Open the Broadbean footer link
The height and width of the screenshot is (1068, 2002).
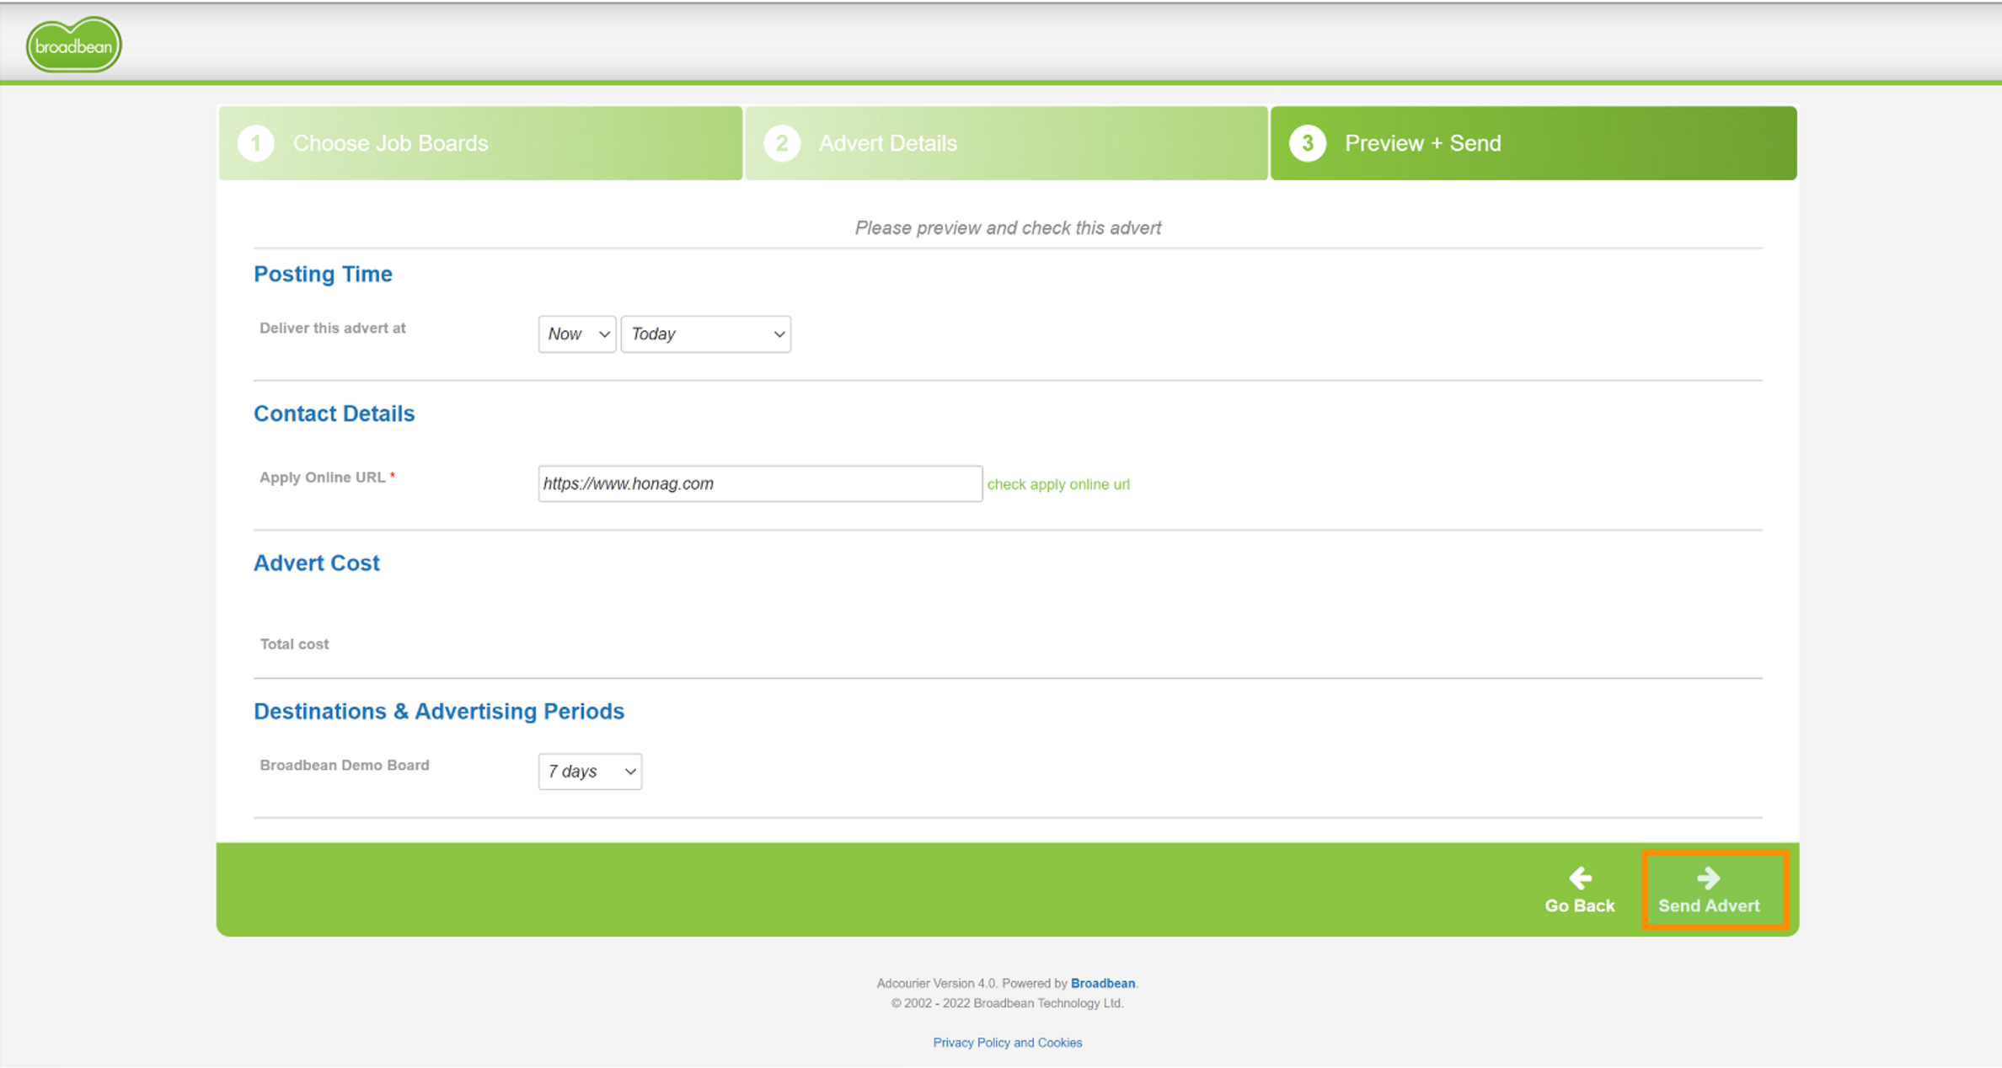[x=1102, y=983]
